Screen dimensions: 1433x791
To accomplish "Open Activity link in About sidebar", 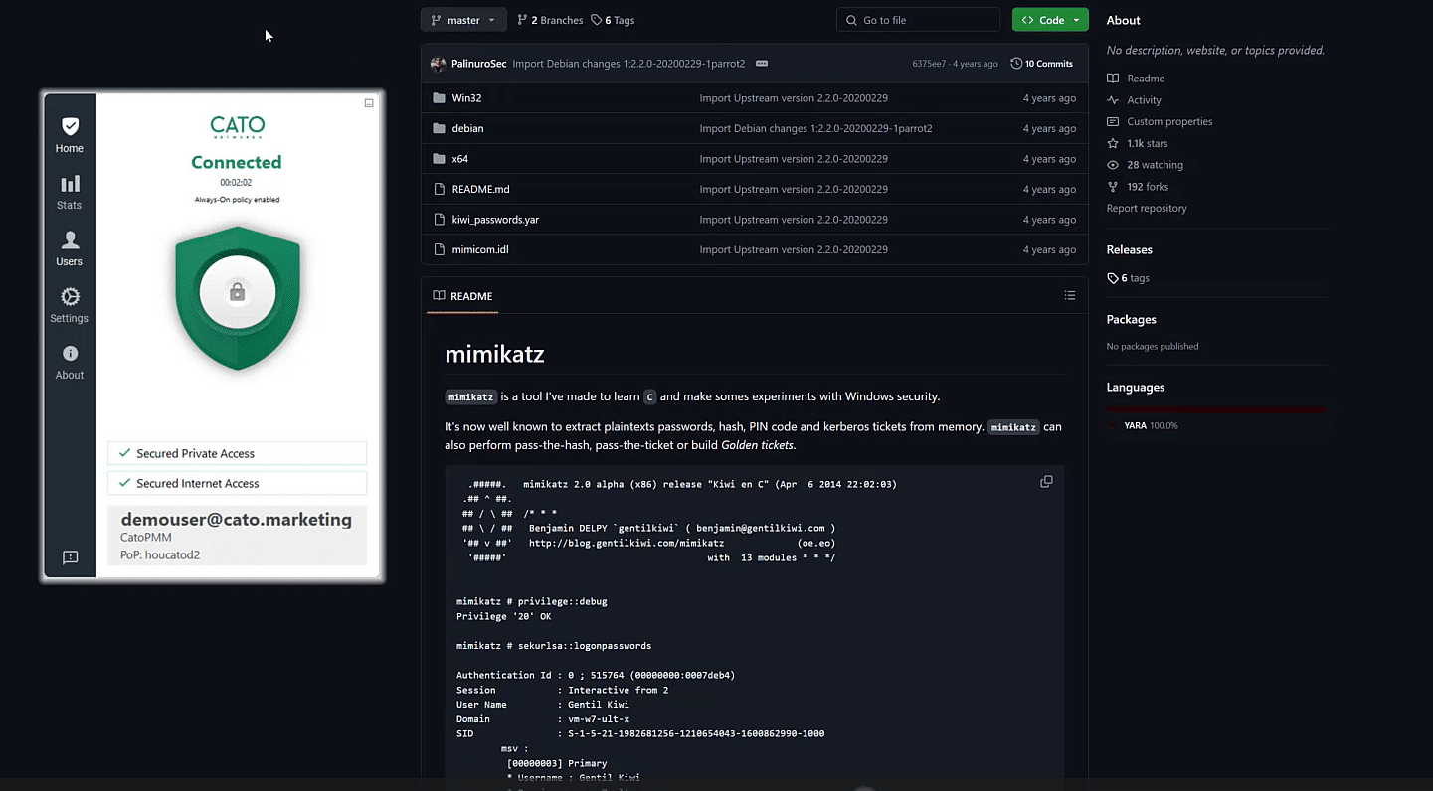I will tap(1134, 100).
